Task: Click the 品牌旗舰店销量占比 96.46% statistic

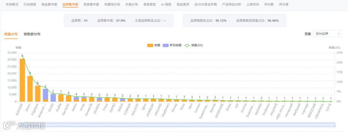Action: tap(257, 21)
